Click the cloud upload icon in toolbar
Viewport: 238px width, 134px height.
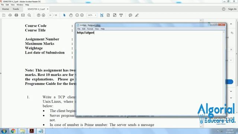pyautogui.click(x=10, y=15)
